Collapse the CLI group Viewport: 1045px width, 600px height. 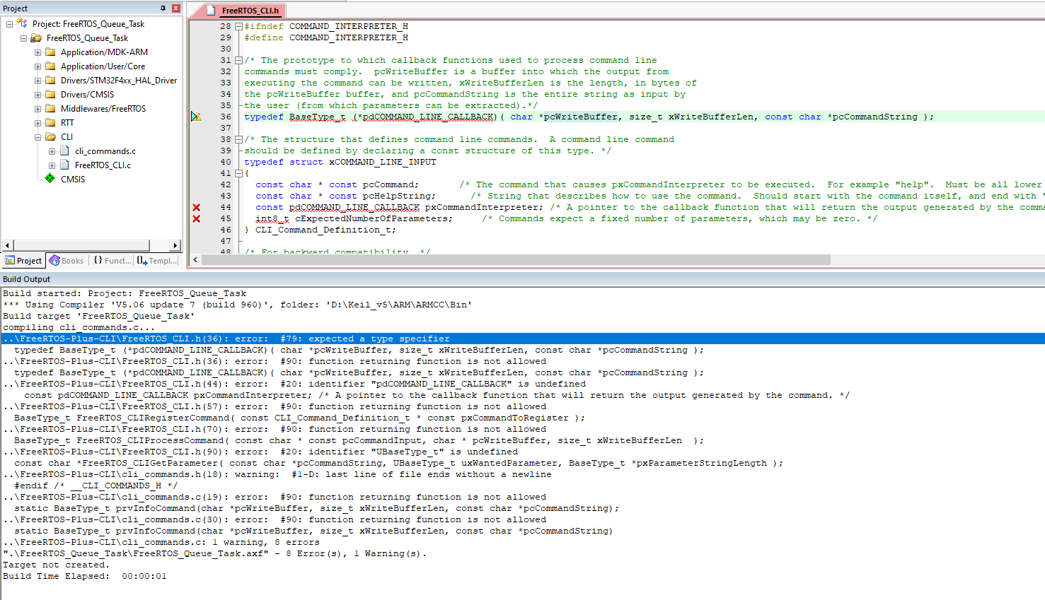[37, 137]
